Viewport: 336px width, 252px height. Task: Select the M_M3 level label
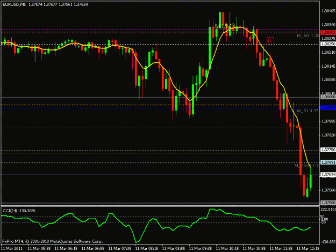point(308,35)
